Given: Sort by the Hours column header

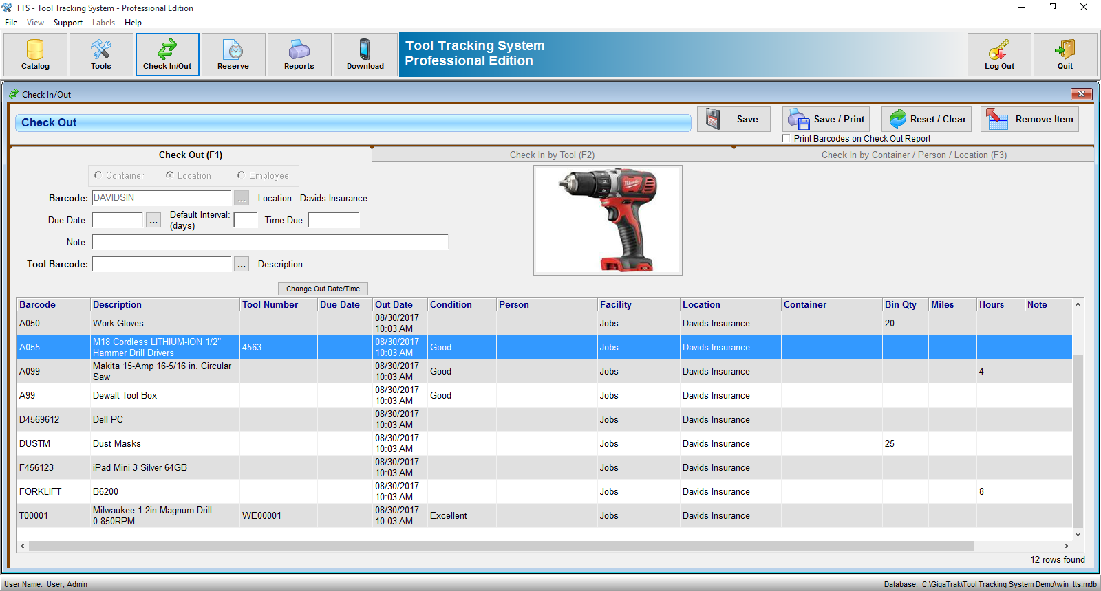Looking at the screenshot, I should click(x=1001, y=304).
